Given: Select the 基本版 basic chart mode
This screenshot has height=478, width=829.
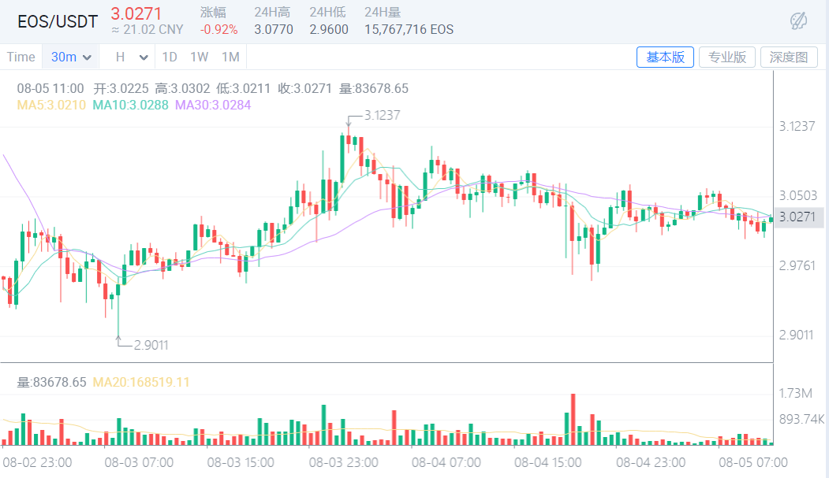Looking at the screenshot, I should (x=665, y=56).
